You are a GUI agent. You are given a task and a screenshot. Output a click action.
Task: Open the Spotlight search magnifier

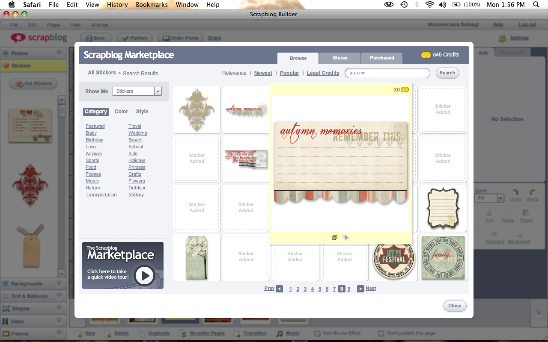536,5
